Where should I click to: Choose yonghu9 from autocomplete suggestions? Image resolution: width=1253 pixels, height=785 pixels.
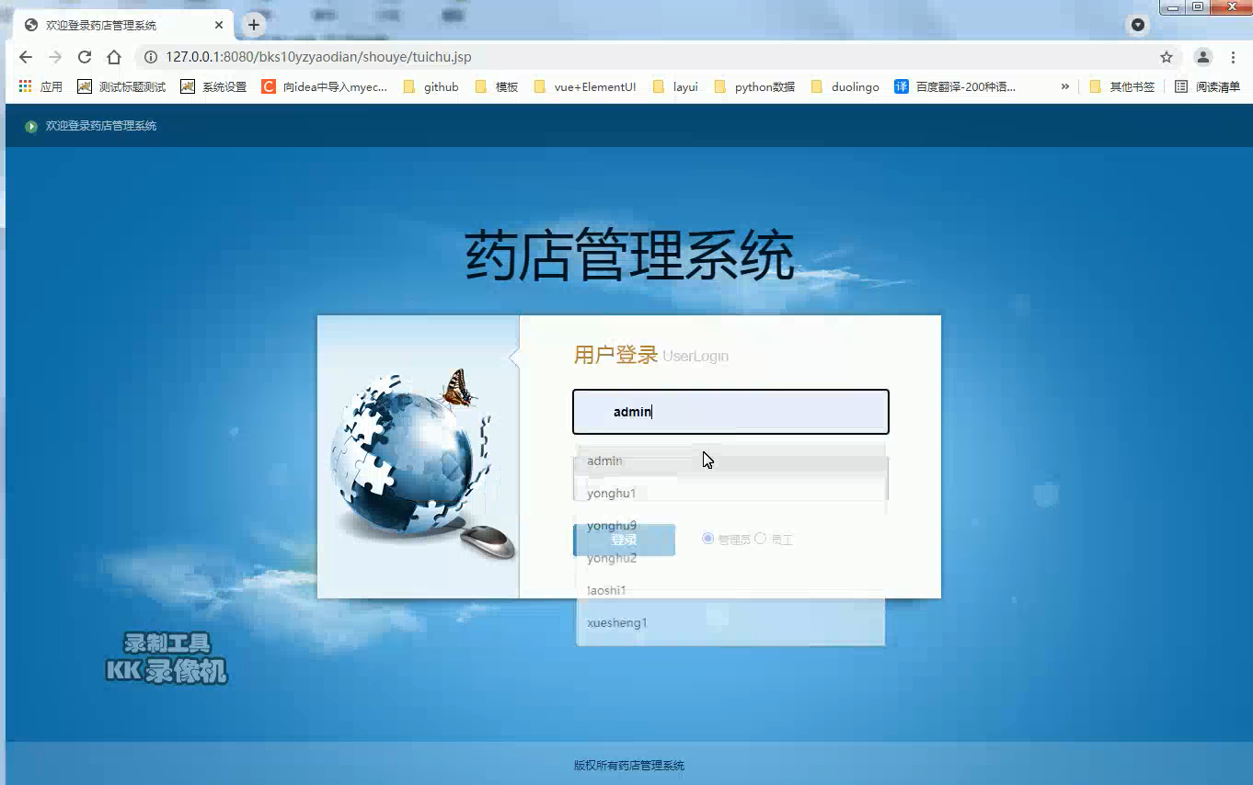730,525
